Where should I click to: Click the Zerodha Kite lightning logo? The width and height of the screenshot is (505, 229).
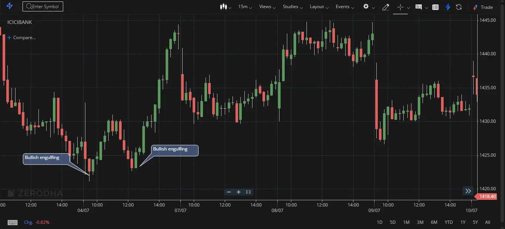pos(10,6)
